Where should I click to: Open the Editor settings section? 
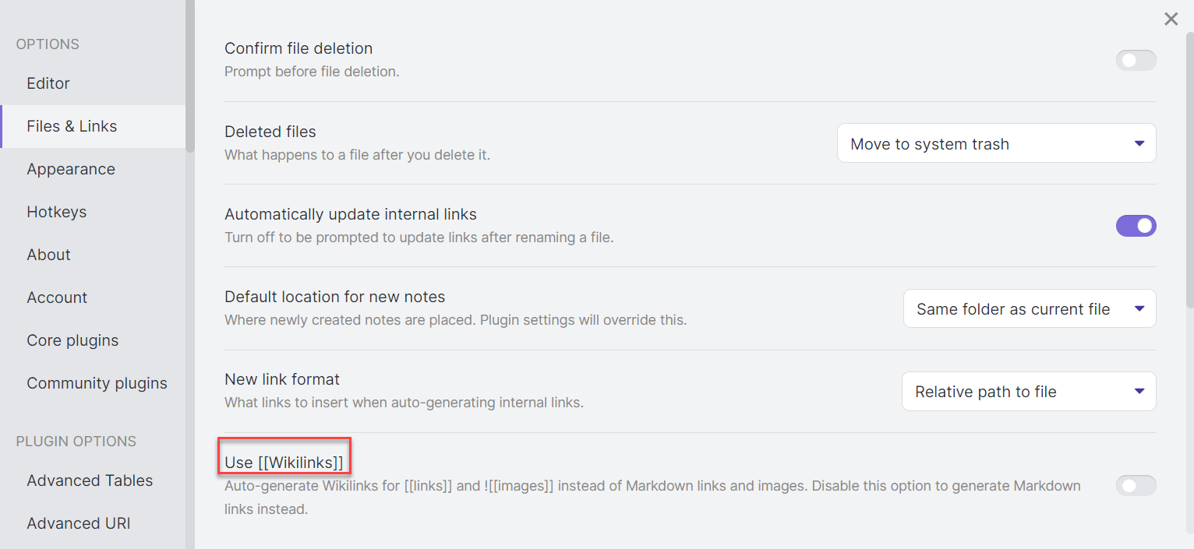(48, 83)
